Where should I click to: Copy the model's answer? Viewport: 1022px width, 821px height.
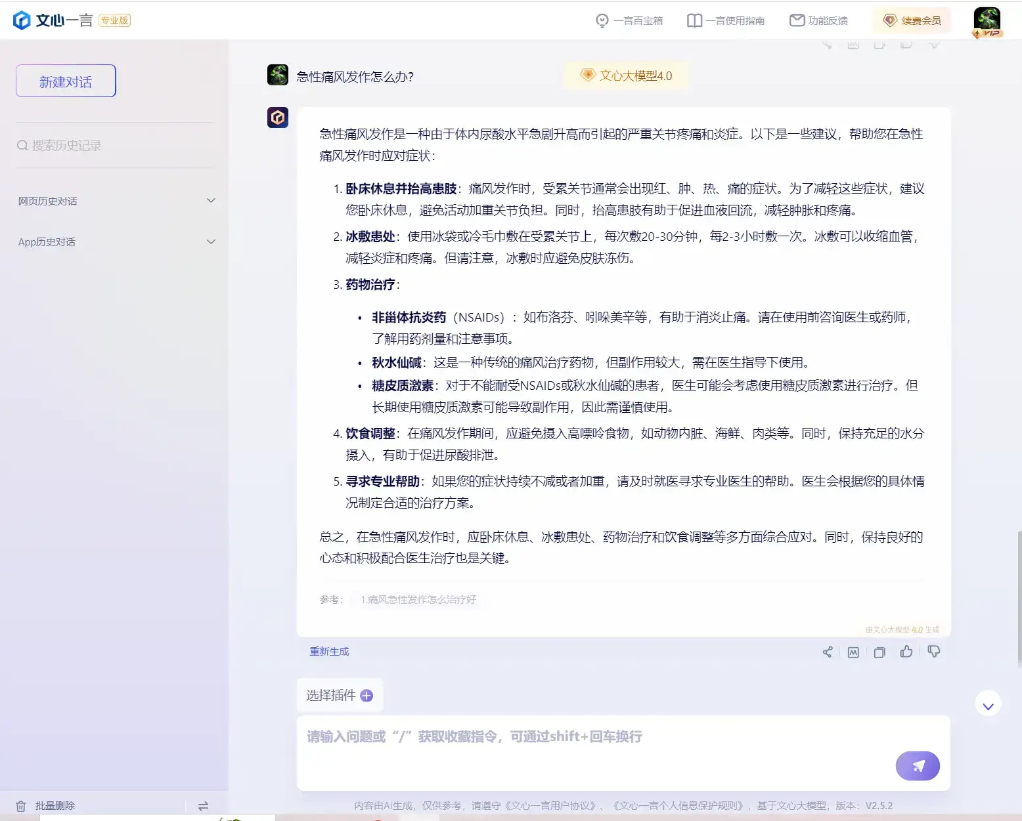(879, 651)
